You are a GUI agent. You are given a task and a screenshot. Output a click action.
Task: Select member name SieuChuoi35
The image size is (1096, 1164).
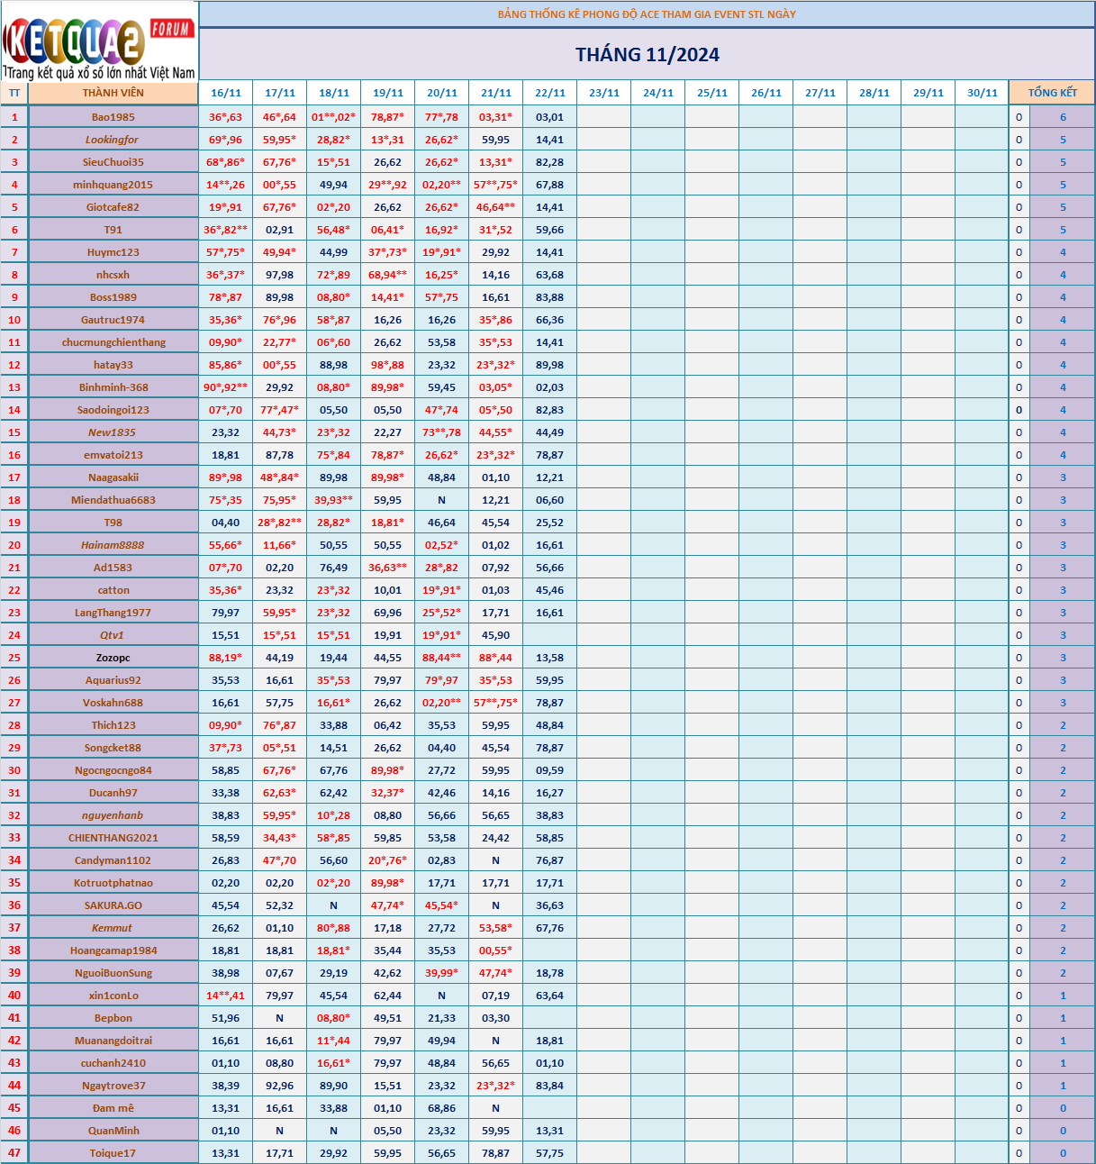(x=113, y=162)
